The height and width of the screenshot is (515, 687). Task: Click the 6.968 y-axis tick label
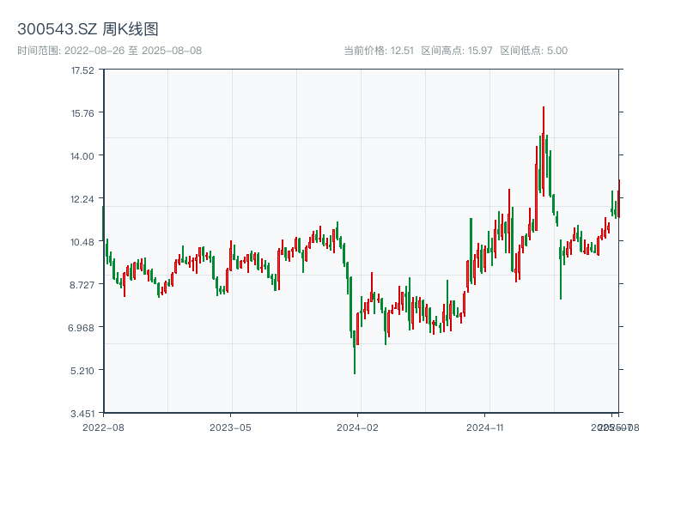[x=82, y=327]
